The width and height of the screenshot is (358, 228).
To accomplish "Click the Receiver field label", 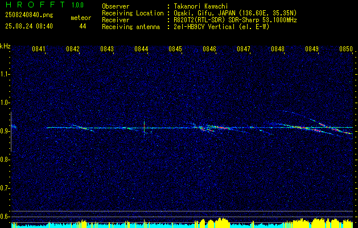I will 116,20.
